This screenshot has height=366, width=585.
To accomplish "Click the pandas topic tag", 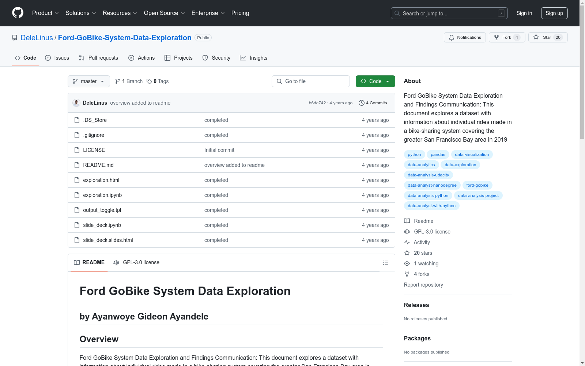I will 438,154.
